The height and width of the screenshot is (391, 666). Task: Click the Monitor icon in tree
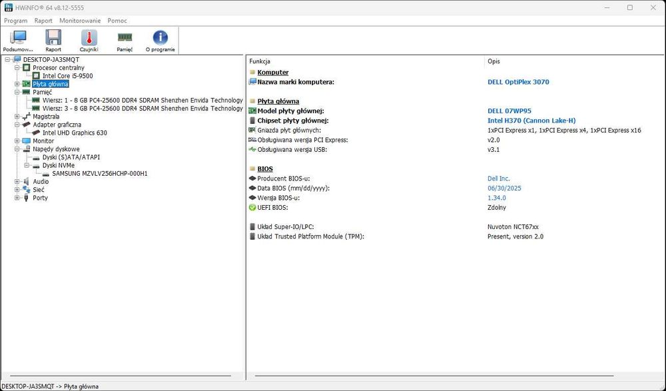point(27,141)
